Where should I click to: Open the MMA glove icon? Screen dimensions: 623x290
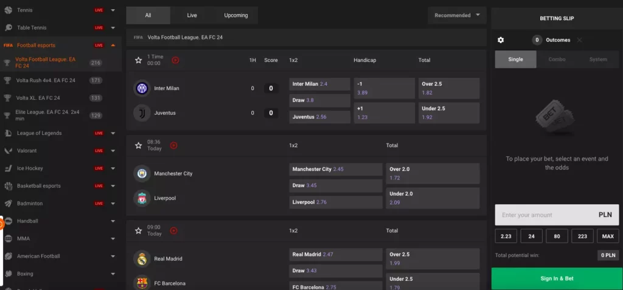point(9,238)
